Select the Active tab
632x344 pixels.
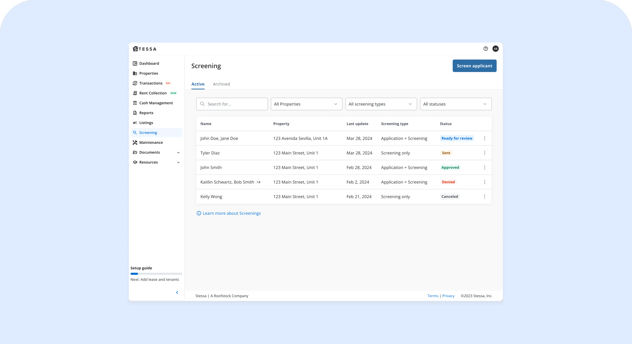pos(198,84)
